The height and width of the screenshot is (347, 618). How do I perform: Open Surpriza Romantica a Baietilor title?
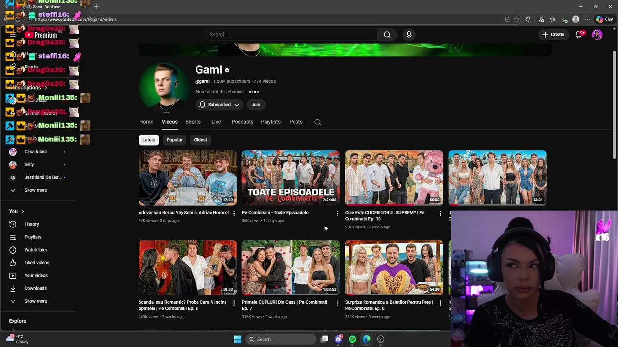click(389, 306)
